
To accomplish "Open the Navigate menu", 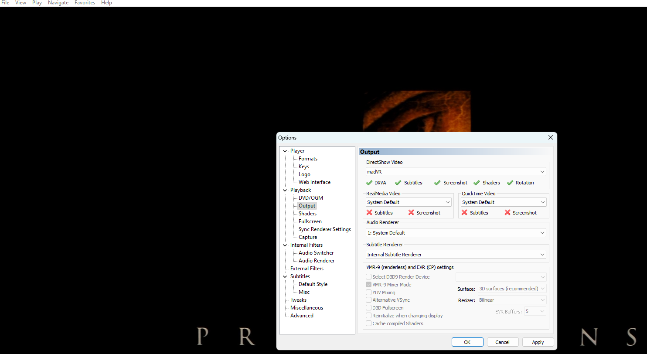I will point(58,3).
